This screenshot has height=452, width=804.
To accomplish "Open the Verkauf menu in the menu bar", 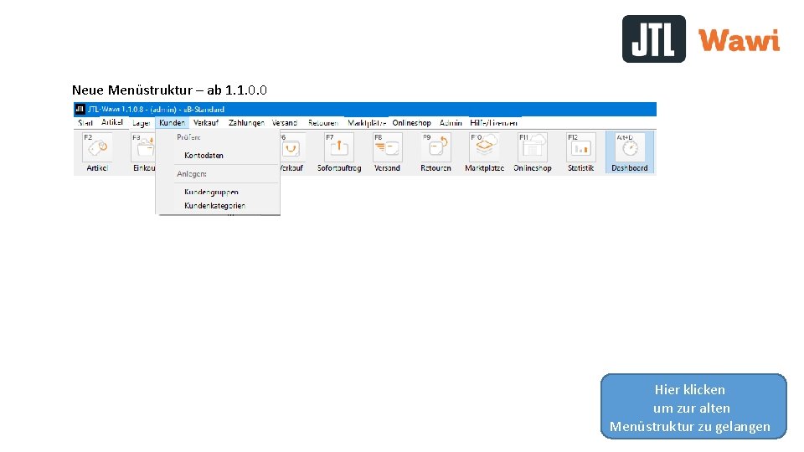I will (206, 123).
